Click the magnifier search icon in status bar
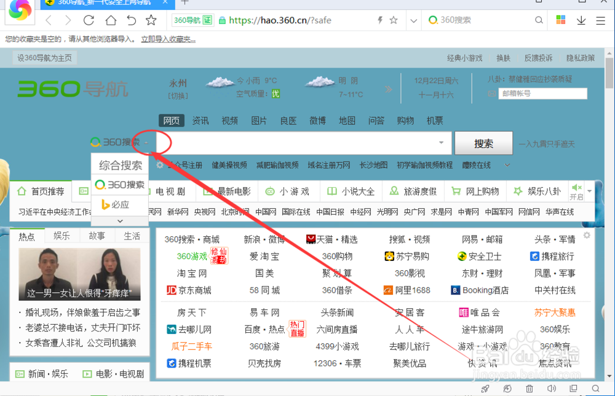This screenshot has height=396, width=615. [595, 389]
